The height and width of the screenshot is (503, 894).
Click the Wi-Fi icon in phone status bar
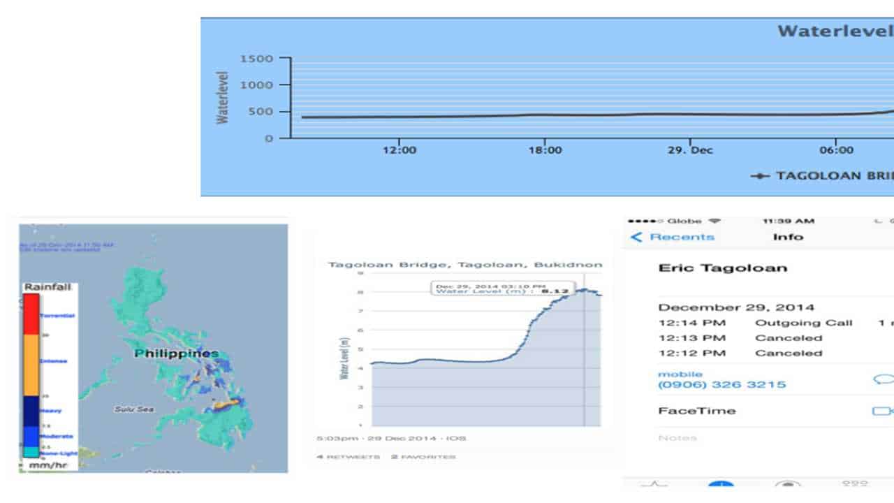(x=714, y=221)
